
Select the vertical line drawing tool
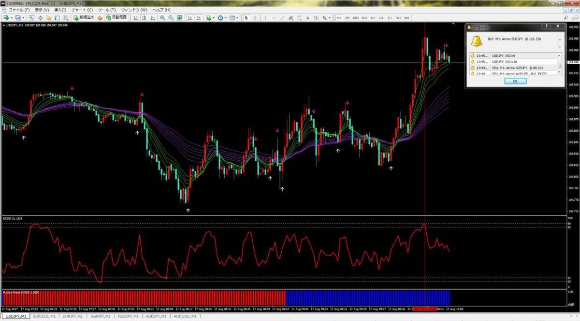(x=265, y=18)
